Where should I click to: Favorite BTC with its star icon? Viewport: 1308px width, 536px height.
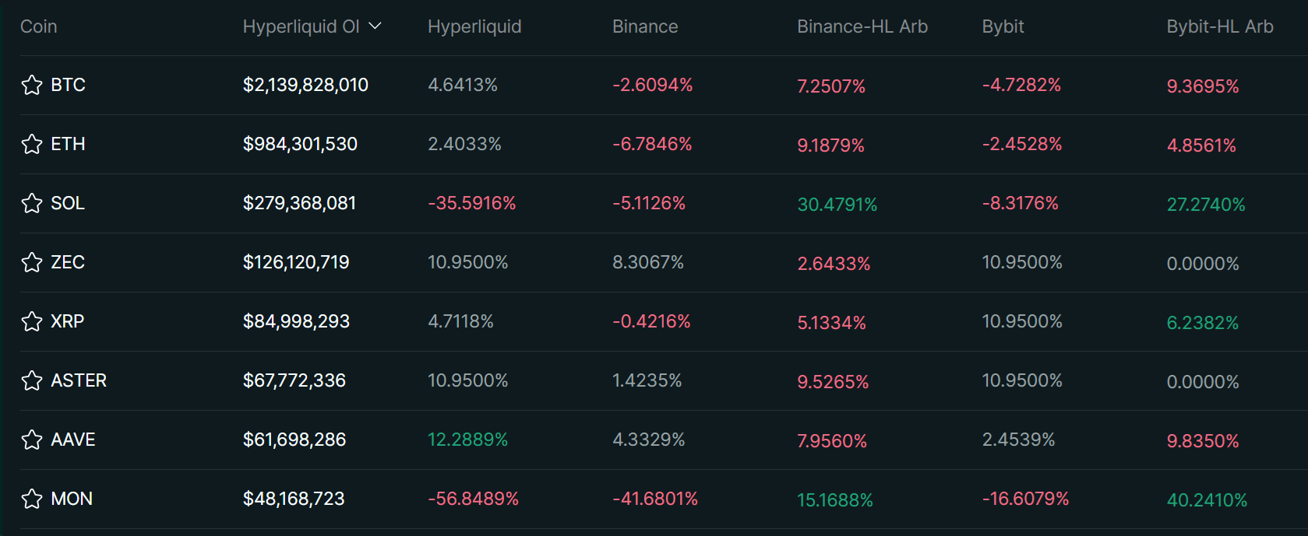(32, 85)
